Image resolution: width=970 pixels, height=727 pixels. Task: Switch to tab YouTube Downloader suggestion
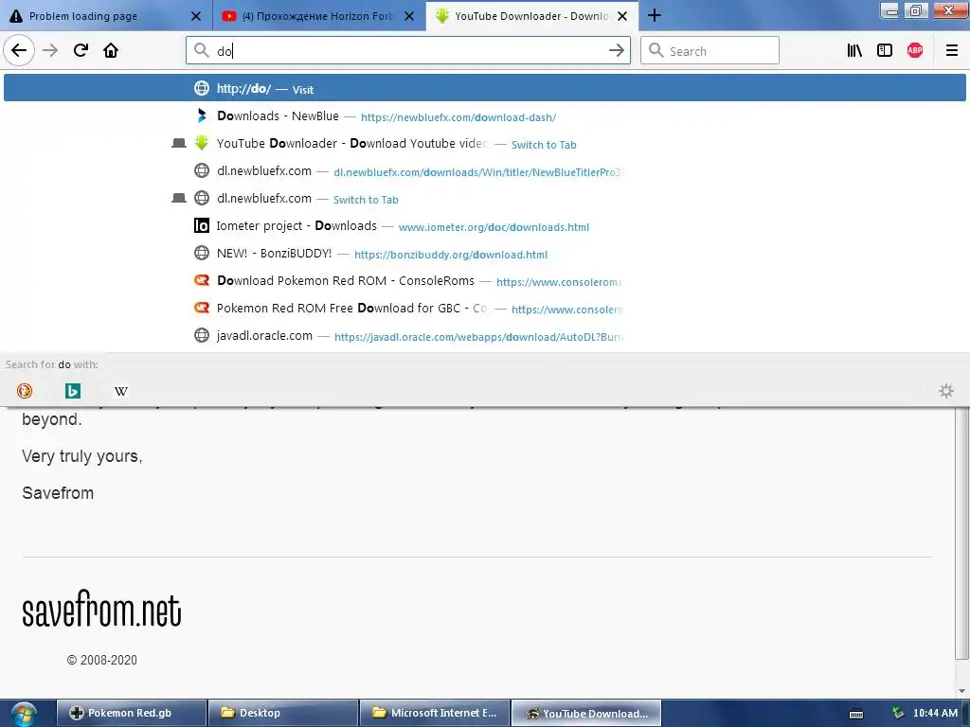[485, 144]
